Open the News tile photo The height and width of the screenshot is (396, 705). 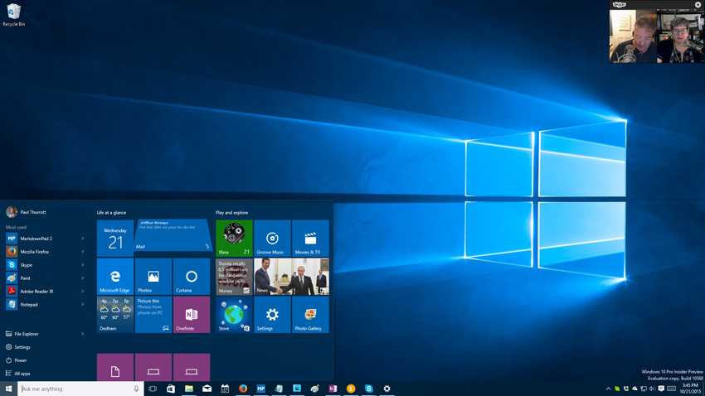[291, 276]
